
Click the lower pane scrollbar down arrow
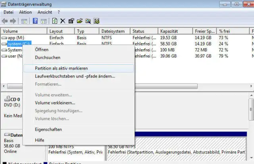click(x=251, y=158)
